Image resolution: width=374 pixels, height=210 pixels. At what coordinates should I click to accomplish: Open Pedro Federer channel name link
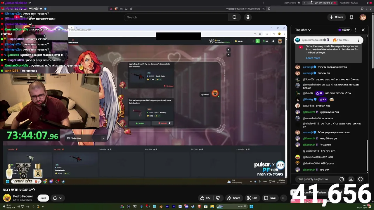tap(23, 196)
